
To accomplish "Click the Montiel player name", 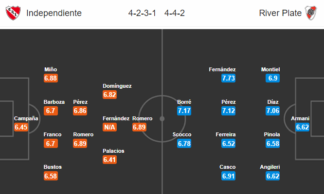I will click(x=270, y=69).
